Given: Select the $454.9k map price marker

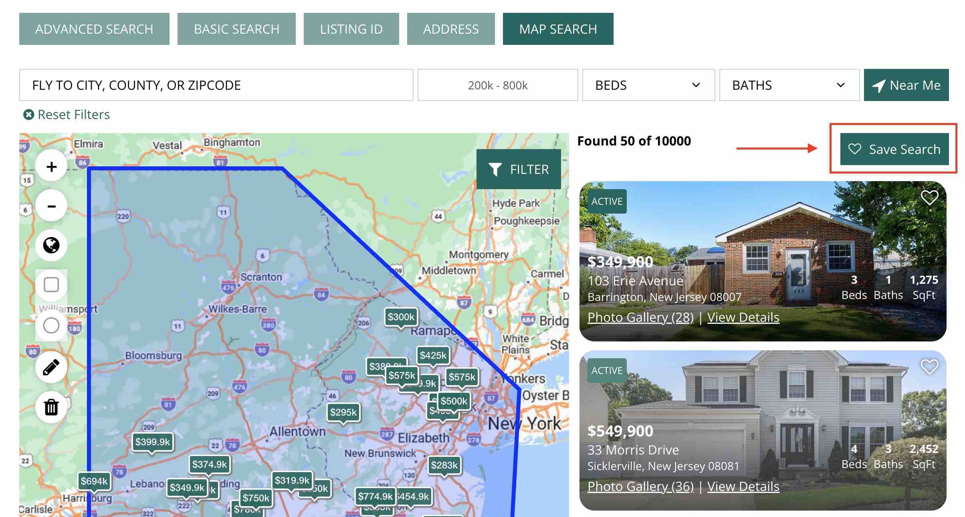Looking at the screenshot, I should pyautogui.click(x=414, y=497).
